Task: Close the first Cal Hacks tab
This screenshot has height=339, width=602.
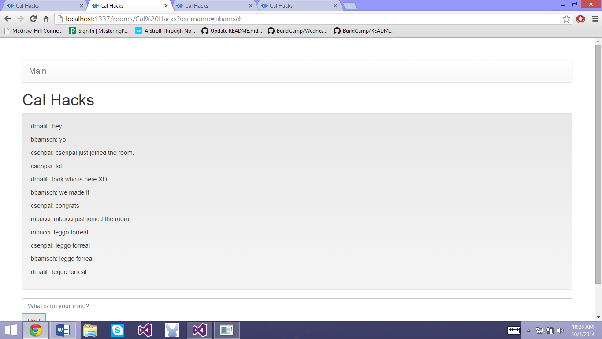Action: click(82, 6)
